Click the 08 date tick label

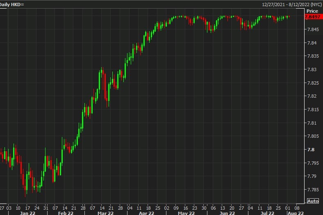pyautogui.click(x=297, y=208)
